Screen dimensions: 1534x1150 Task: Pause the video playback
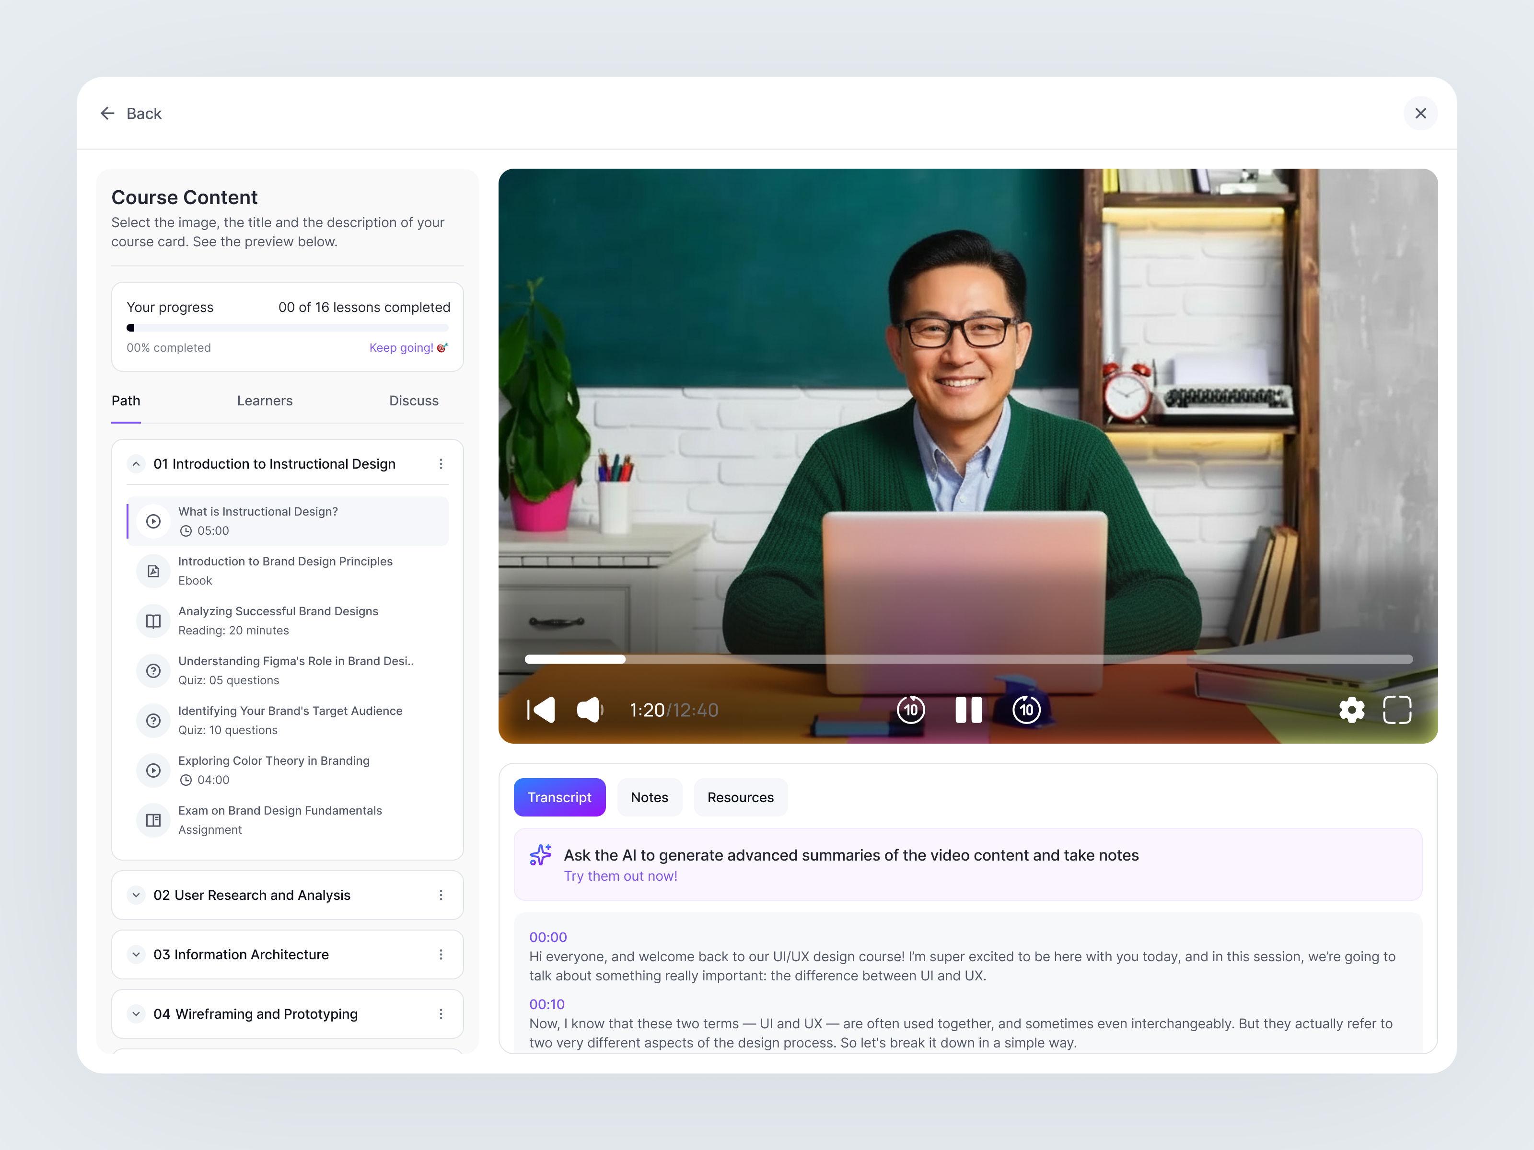point(967,709)
